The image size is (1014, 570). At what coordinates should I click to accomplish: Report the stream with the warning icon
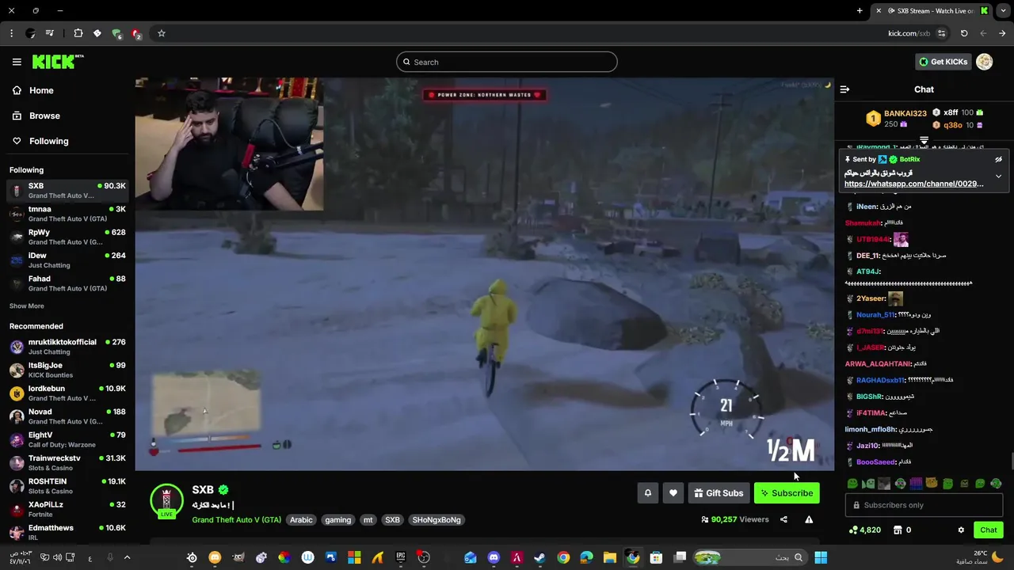pyautogui.click(x=809, y=519)
